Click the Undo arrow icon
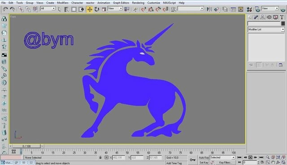 (5, 9)
